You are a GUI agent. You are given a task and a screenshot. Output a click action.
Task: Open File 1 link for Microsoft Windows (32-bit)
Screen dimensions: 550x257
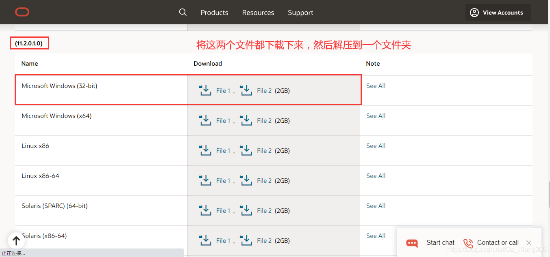tap(223, 91)
